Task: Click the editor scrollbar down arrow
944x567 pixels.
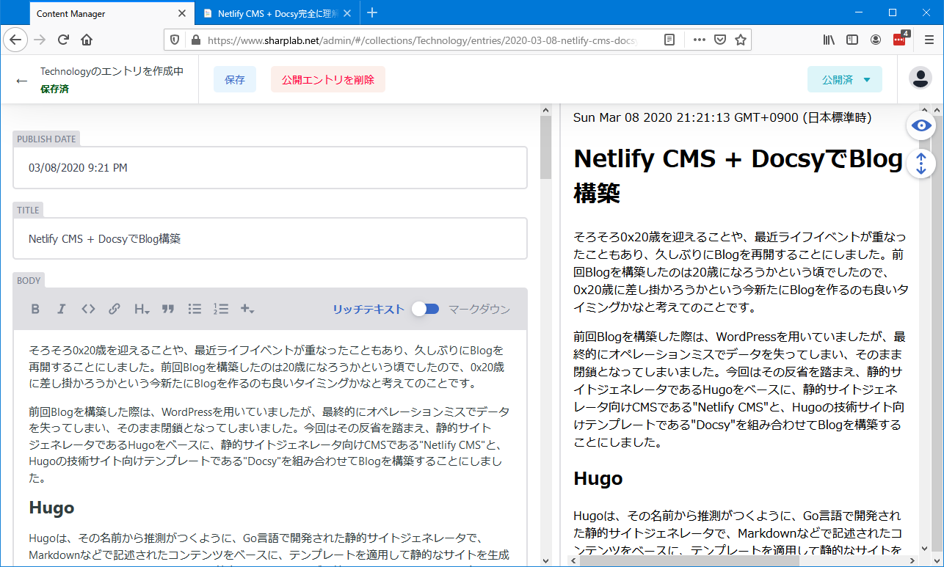Action: click(546, 561)
